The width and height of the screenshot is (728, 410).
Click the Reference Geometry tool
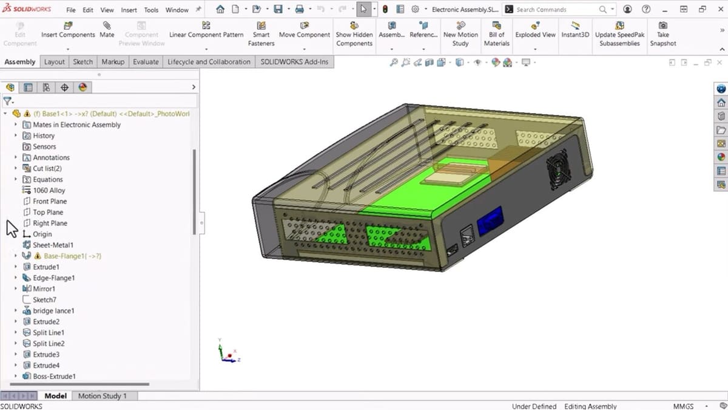(x=423, y=30)
